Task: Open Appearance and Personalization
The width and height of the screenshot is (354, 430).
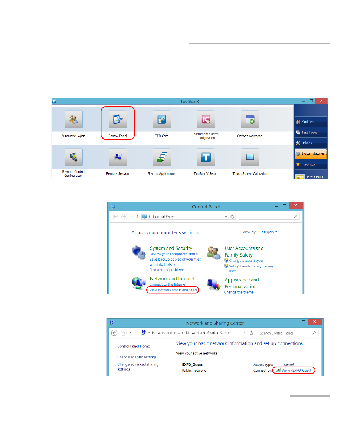Action: tap(242, 283)
